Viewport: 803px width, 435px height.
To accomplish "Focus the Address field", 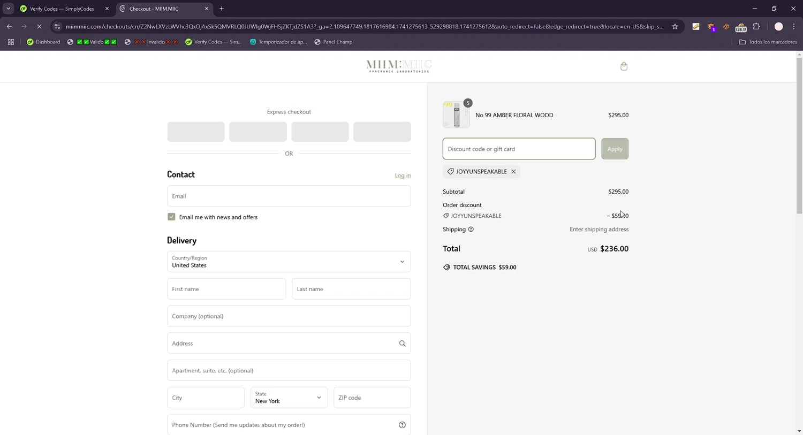I will (289, 344).
